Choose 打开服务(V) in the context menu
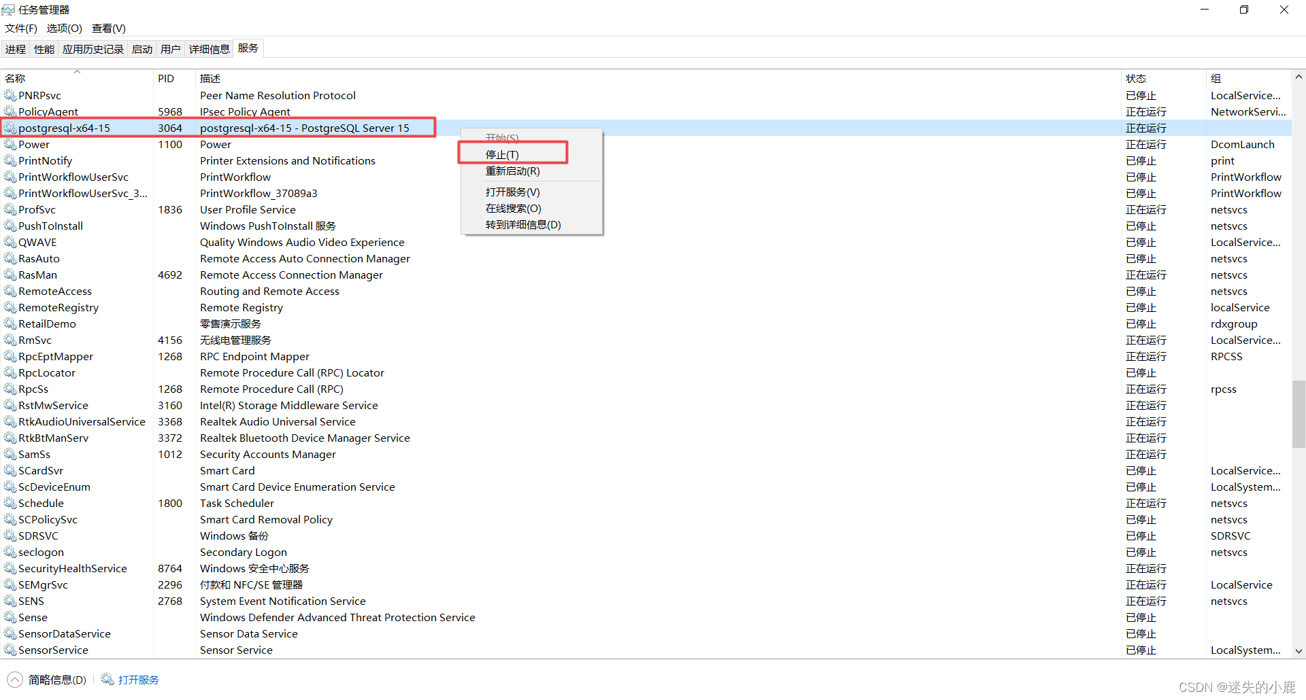The image size is (1306, 700). click(531, 192)
